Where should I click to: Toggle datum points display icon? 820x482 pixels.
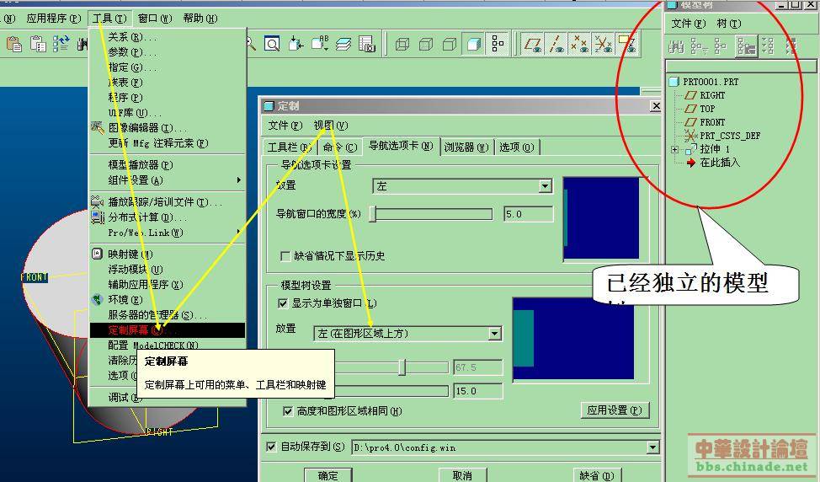click(579, 44)
